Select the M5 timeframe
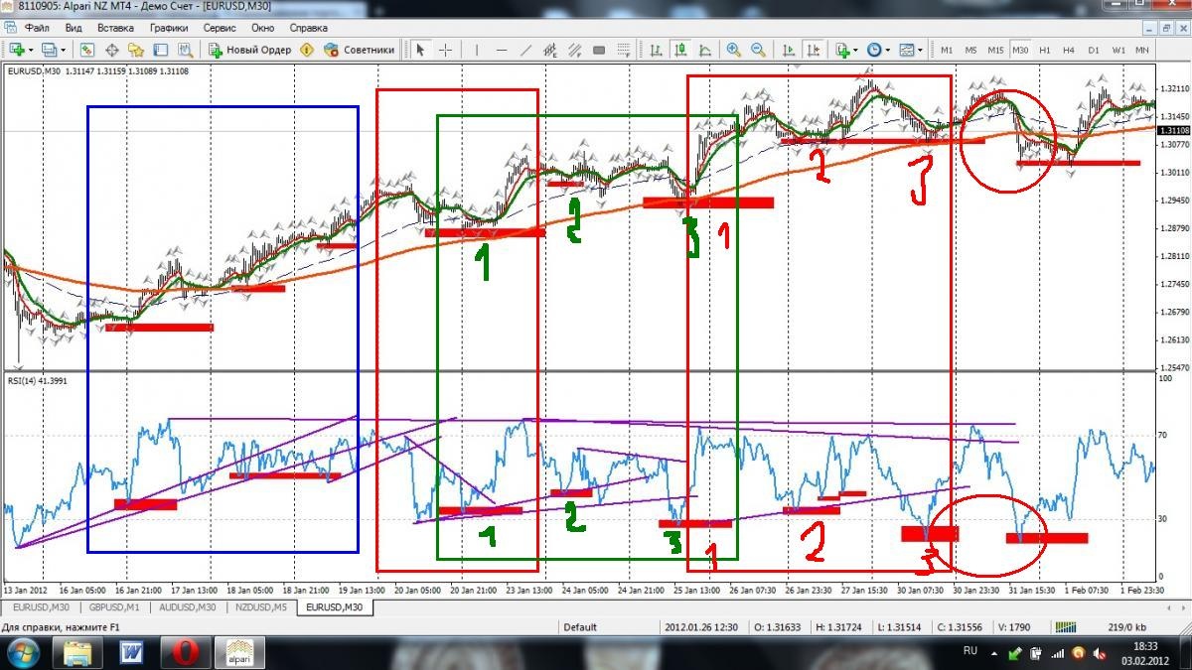Viewport: 1192px width, 670px height. pos(970,50)
